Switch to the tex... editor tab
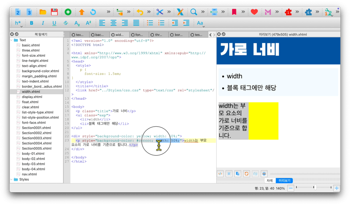350x205 pixels. pos(80,35)
